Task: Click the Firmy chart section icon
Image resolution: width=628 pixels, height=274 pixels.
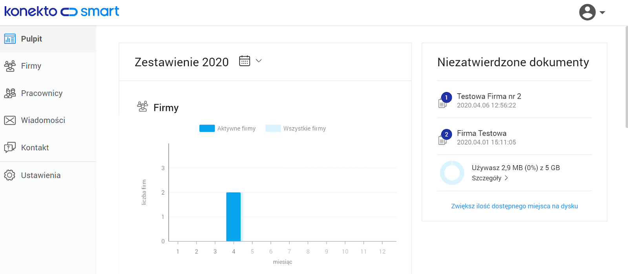Action: (x=142, y=106)
